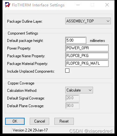This screenshot has height=136, width=117.
Task: Click the Calculation Method label
Action: click(x=22, y=91)
